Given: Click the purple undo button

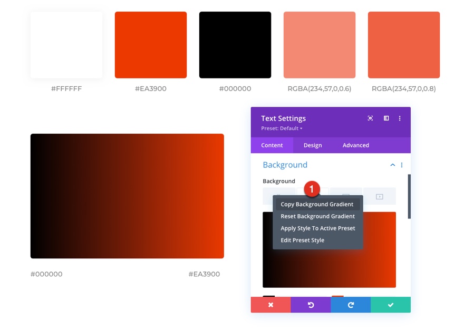Looking at the screenshot, I should click(x=311, y=305).
